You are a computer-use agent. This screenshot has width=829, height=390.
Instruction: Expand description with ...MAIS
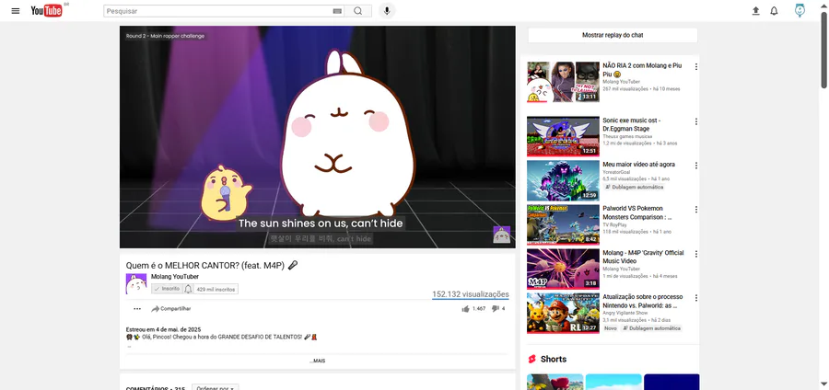317,361
